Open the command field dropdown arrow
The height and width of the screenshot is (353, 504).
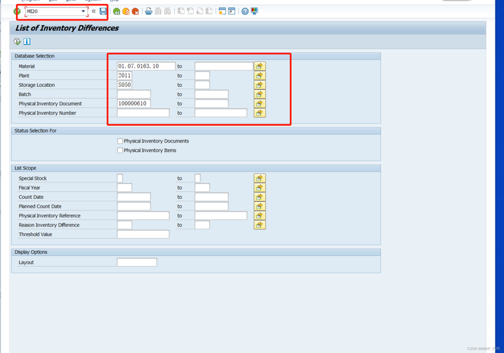[x=83, y=11]
